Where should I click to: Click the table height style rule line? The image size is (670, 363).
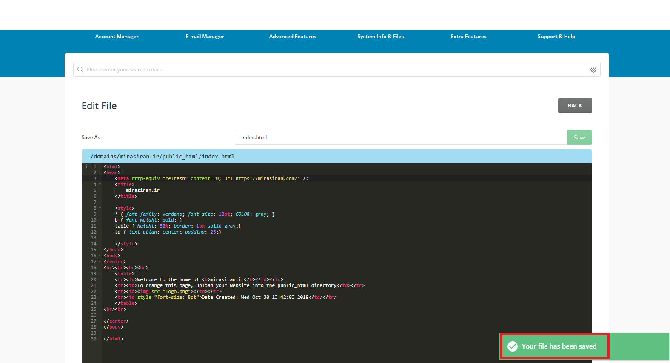[178, 226]
